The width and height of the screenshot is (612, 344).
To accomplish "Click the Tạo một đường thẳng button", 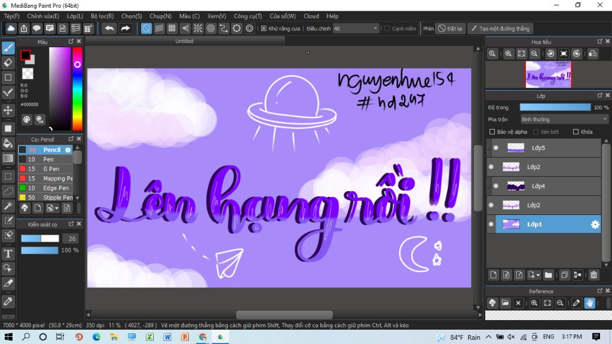I will tap(501, 29).
